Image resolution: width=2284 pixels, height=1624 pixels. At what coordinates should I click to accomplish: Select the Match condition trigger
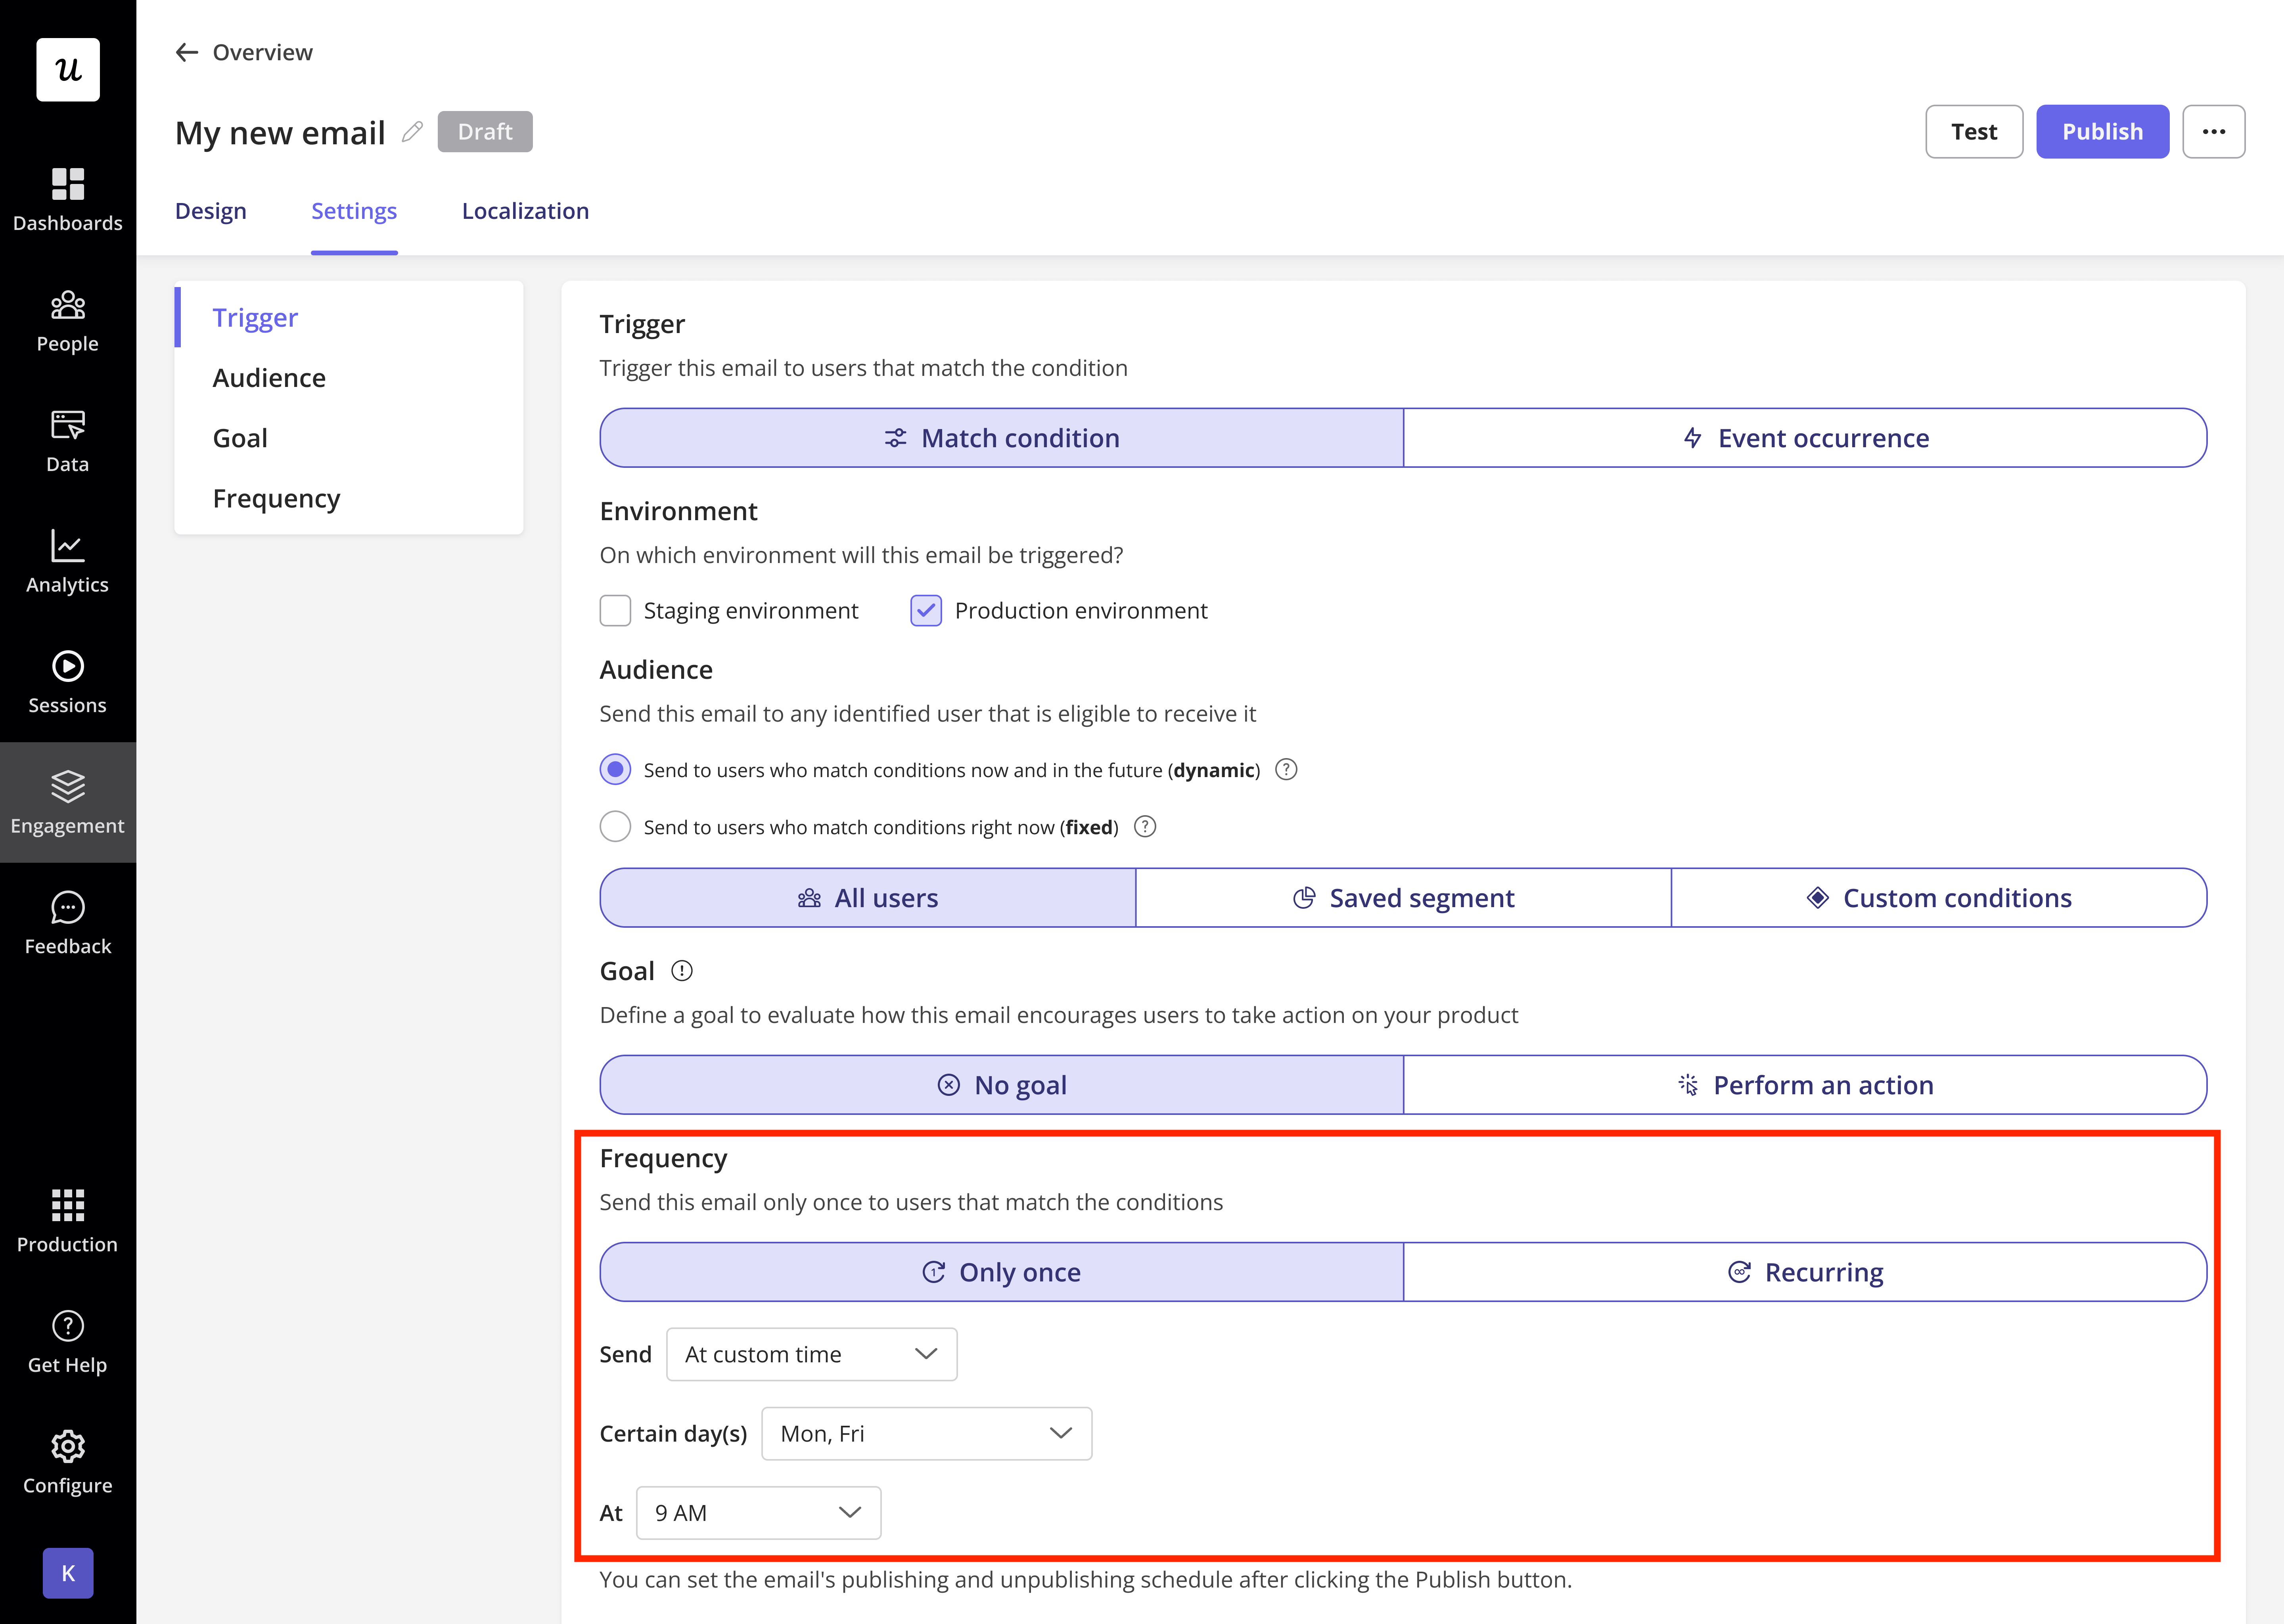pos(1001,438)
